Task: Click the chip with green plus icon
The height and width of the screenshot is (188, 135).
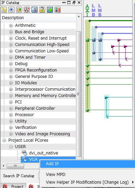Action: click(19, 10)
